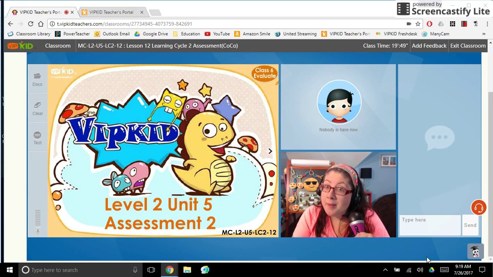Click the Class Time display
Viewport: 493px width, 277px height.
coord(385,45)
